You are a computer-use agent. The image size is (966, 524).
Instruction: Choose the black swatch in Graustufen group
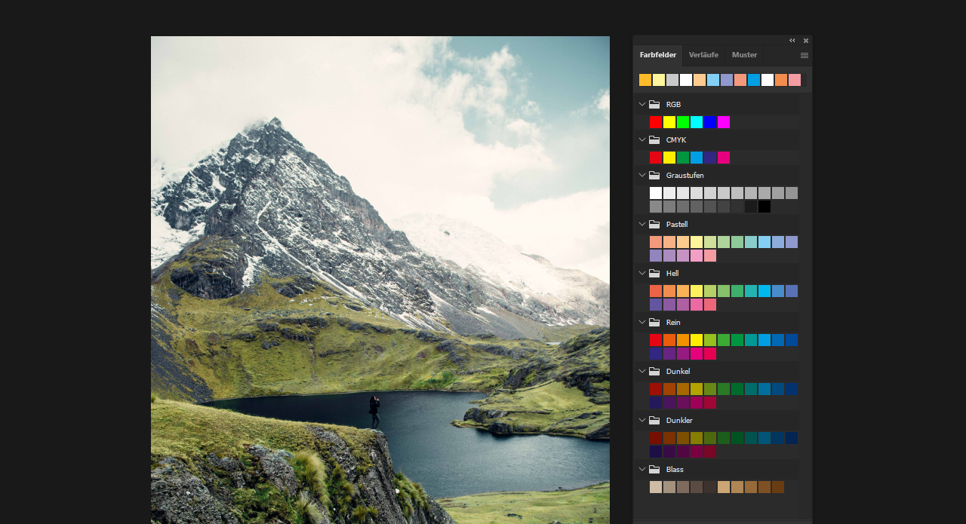click(x=764, y=207)
